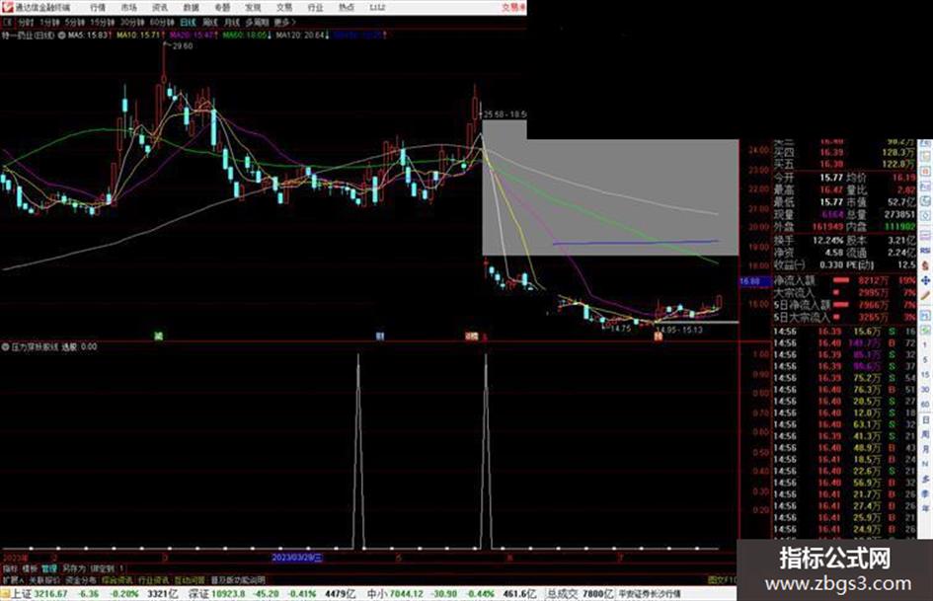Click the 绑定到 button

tap(102, 568)
